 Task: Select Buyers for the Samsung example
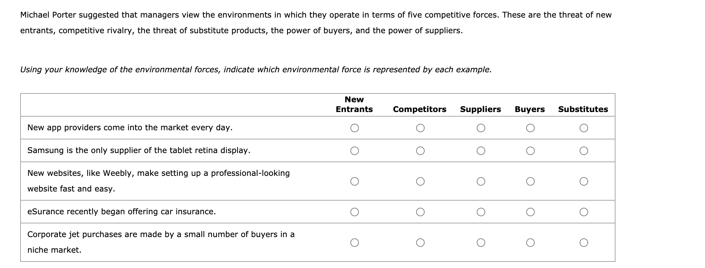point(531,150)
